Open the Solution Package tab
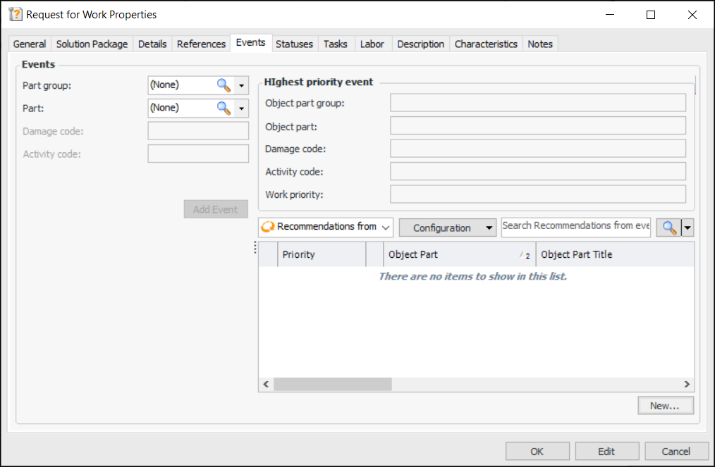This screenshot has height=467, width=715. pos(92,44)
